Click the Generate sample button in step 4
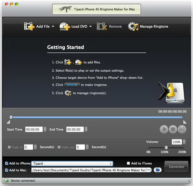This screenshot has width=193, height=186. coord(72,85)
